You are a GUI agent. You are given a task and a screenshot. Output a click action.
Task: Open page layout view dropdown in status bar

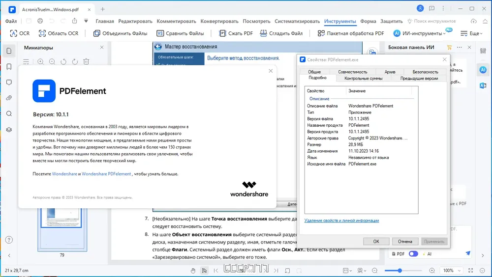point(362,271)
